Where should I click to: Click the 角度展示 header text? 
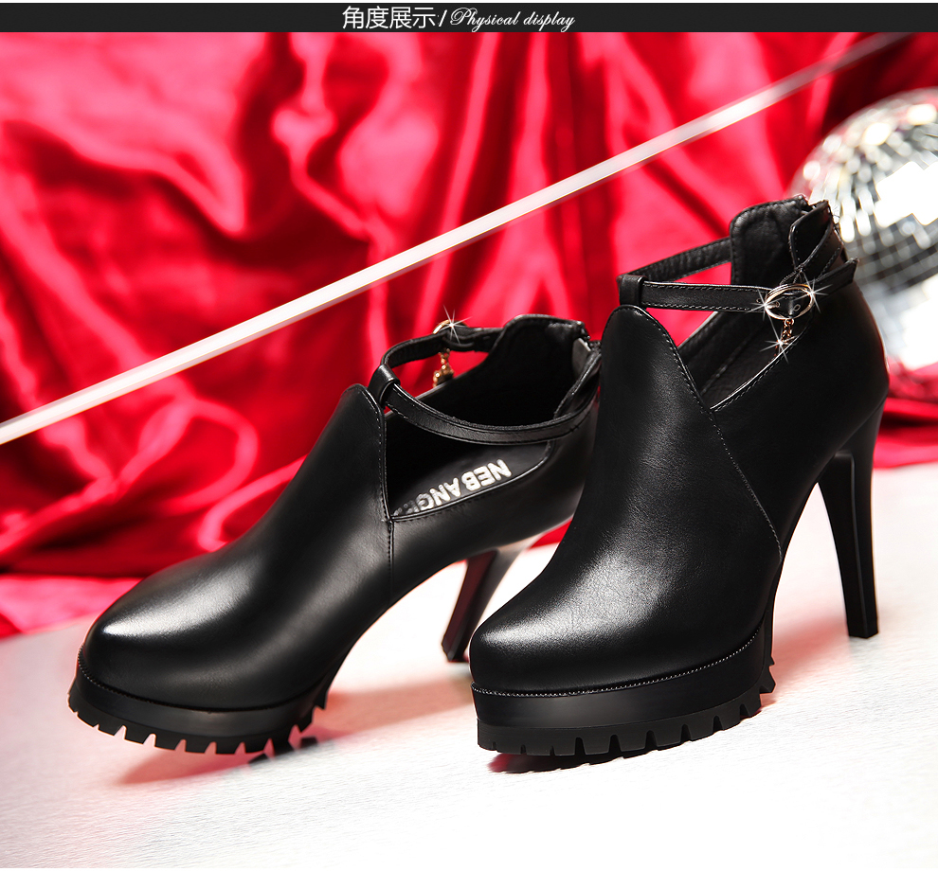click(x=388, y=18)
